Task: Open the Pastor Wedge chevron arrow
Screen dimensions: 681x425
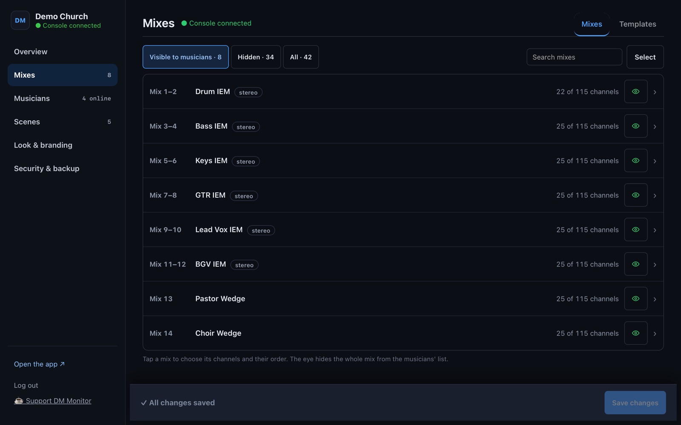Action: (655, 299)
